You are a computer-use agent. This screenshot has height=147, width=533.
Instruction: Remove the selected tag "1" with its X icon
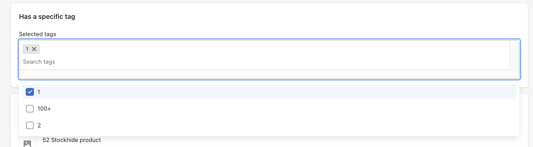(34, 49)
